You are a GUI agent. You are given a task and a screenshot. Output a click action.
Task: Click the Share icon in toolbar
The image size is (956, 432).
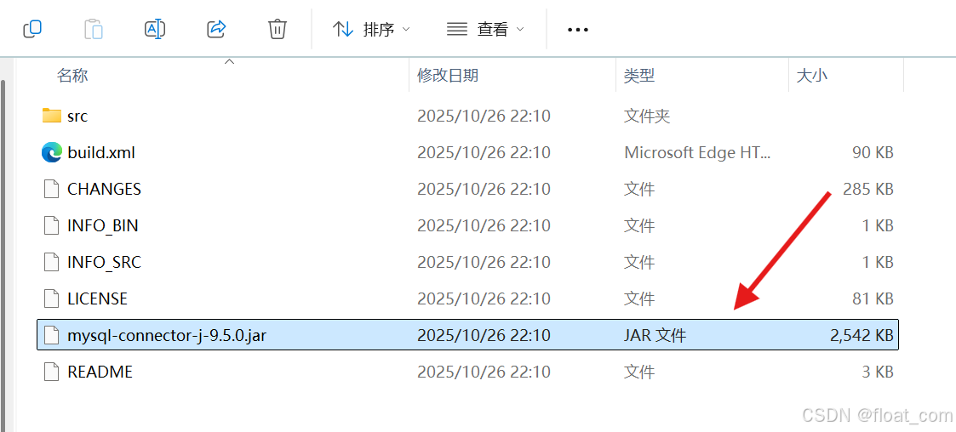216,29
